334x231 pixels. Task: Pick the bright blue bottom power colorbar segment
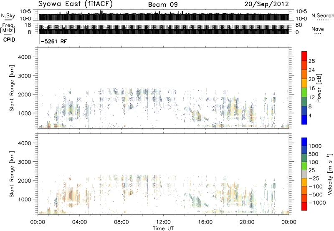(x=304, y=120)
